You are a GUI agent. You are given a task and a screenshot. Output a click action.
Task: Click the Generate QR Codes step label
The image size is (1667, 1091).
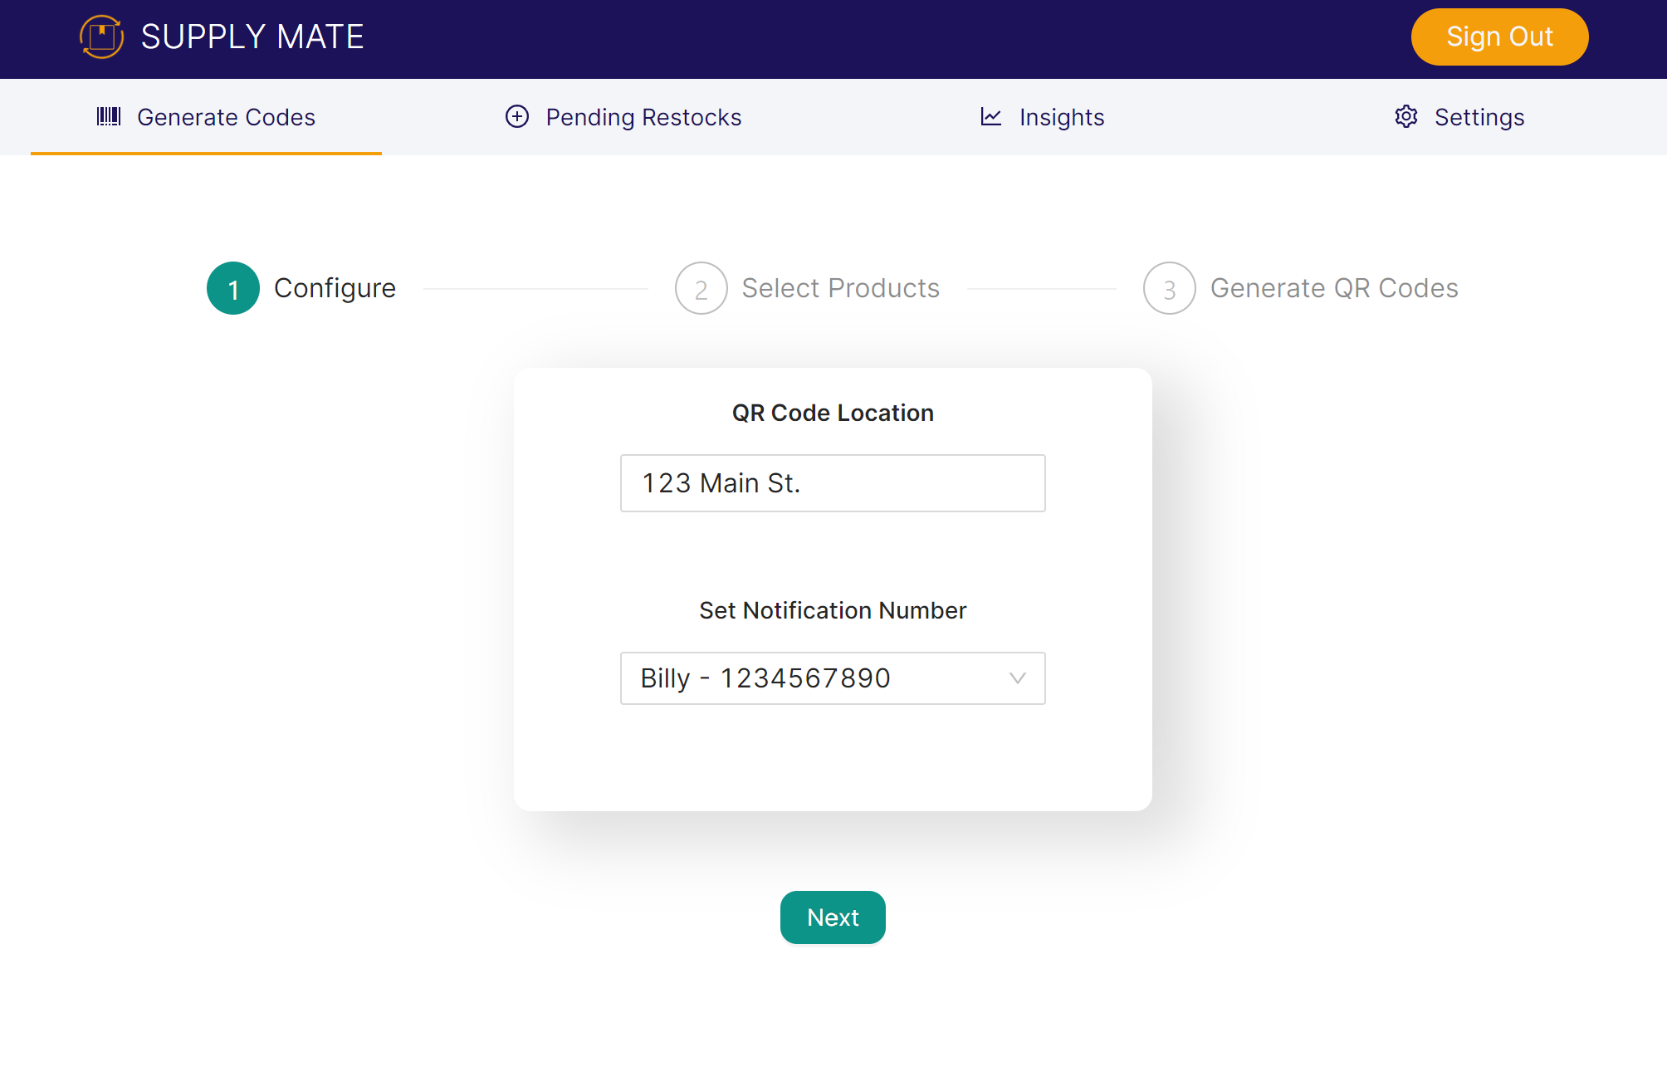pyautogui.click(x=1334, y=288)
